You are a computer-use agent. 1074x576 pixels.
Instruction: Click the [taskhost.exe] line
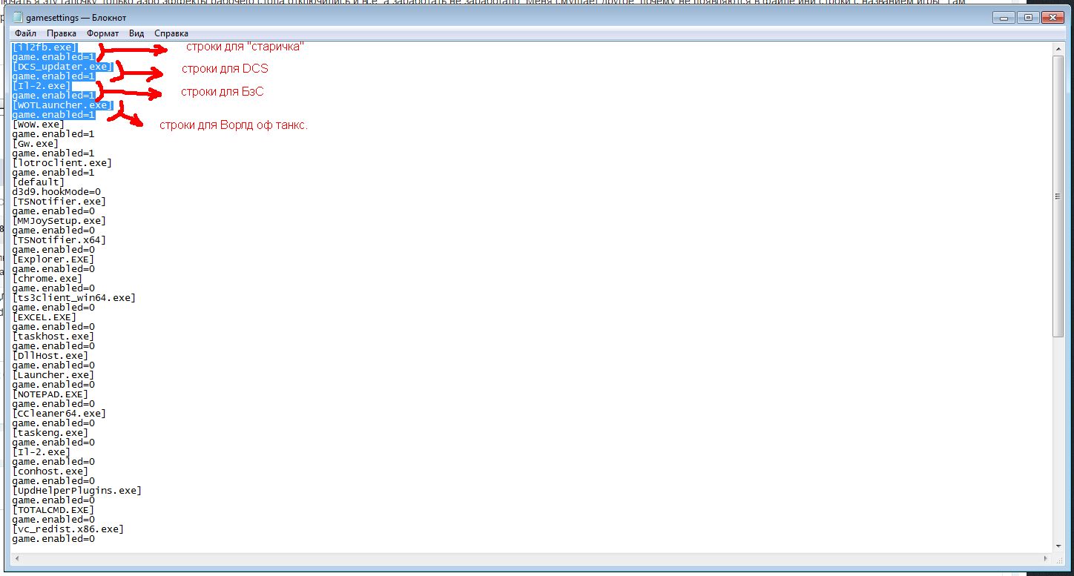click(53, 336)
